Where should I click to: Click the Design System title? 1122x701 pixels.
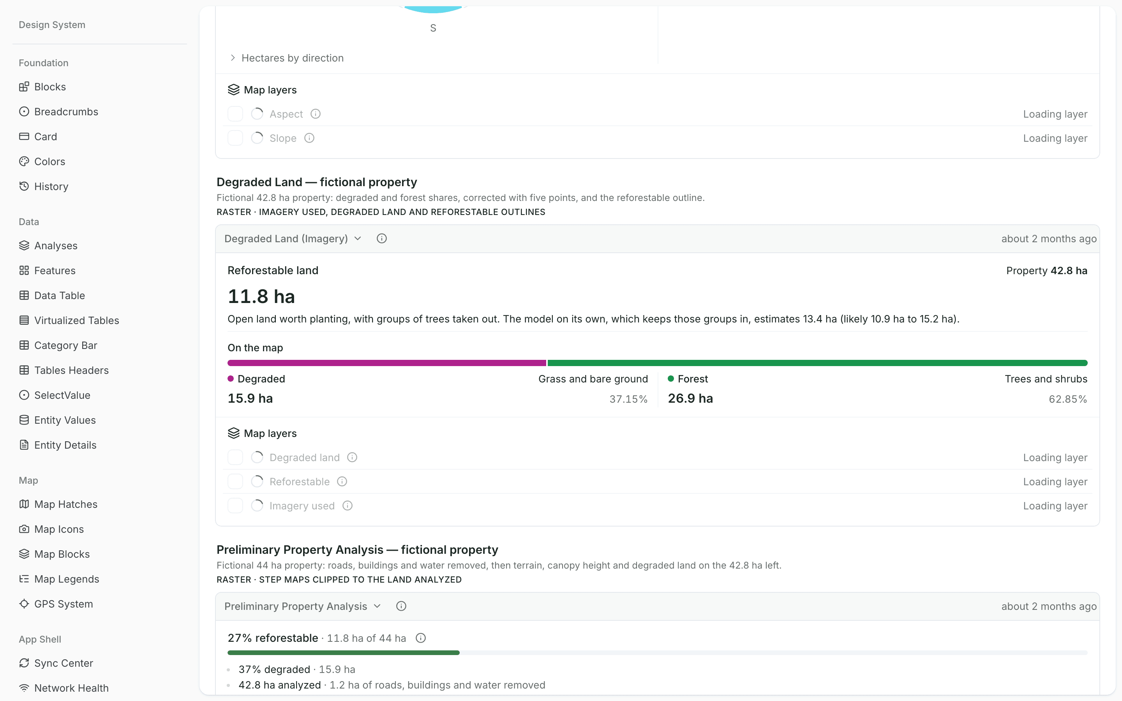coord(52,25)
